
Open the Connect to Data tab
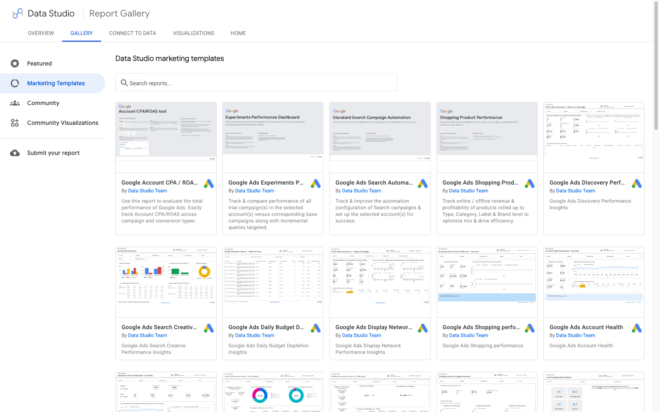point(133,33)
